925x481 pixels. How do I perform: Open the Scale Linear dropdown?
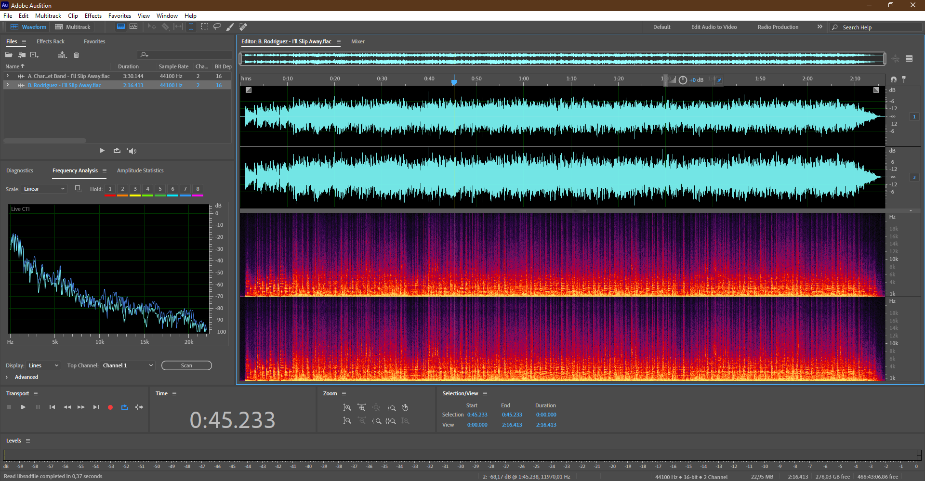[44, 189]
